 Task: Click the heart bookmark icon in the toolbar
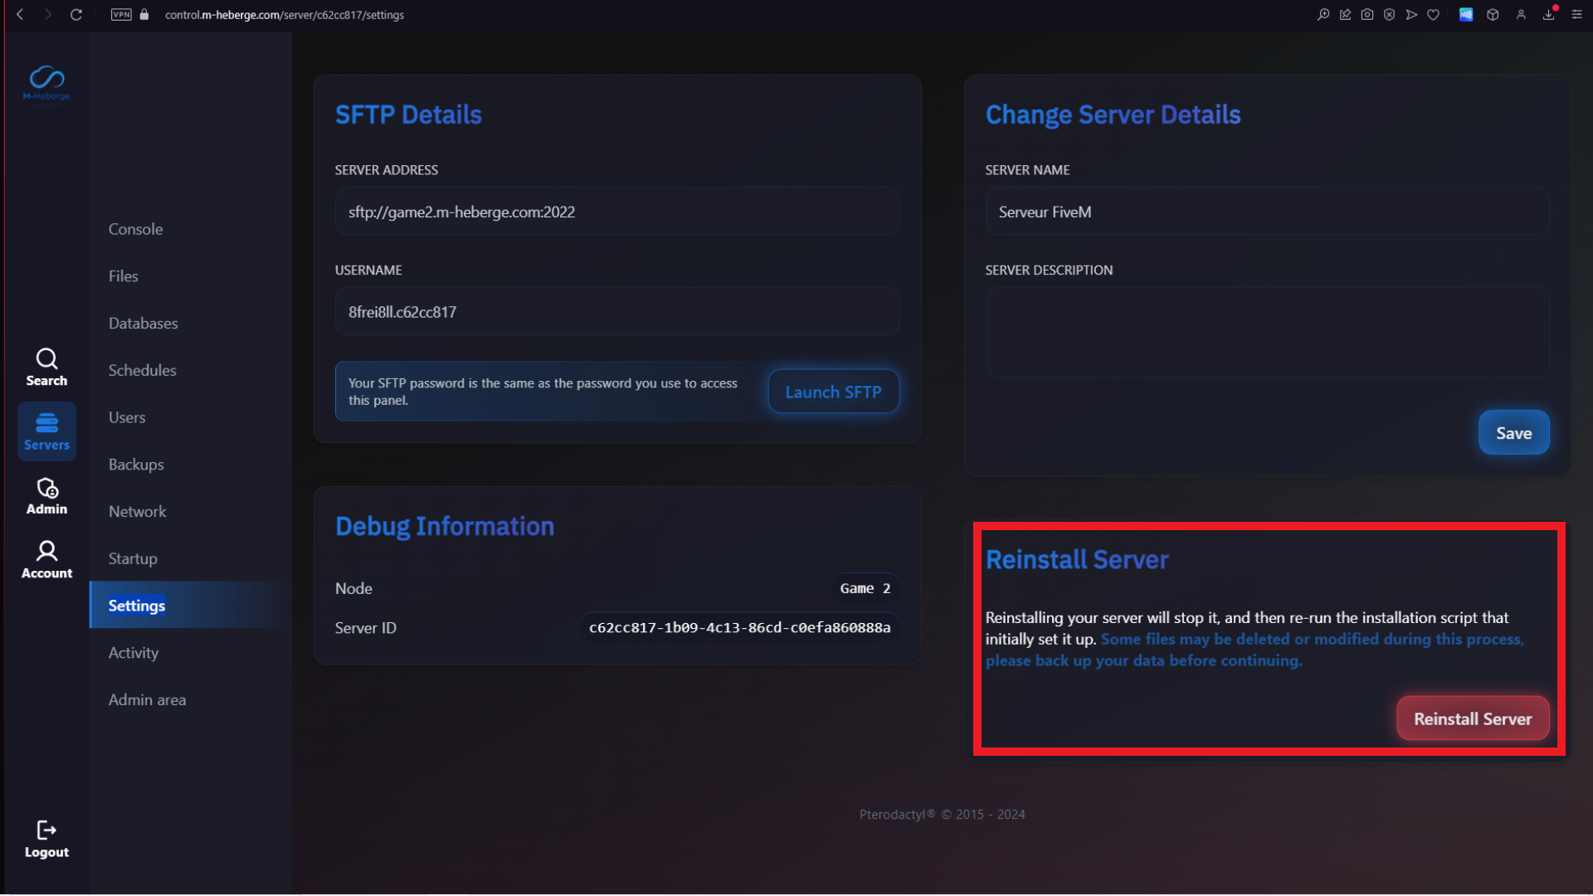[x=1433, y=15]
